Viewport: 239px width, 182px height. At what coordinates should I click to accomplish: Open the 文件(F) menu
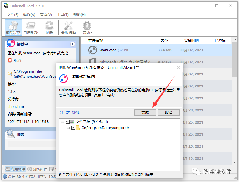[13, 15]
